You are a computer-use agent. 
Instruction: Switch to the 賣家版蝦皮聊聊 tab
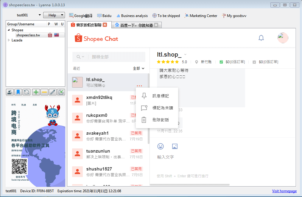89,25
